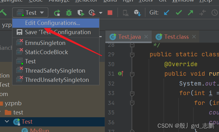Viewport: 219px width, 132px height.
Task: Select yzpnb package in project tree
Action: [x=13, y=103]
